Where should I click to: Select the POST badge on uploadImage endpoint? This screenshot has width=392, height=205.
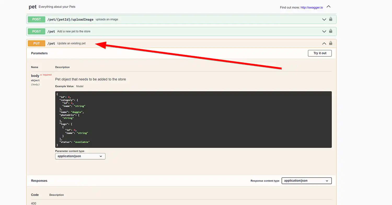(36, 19)
